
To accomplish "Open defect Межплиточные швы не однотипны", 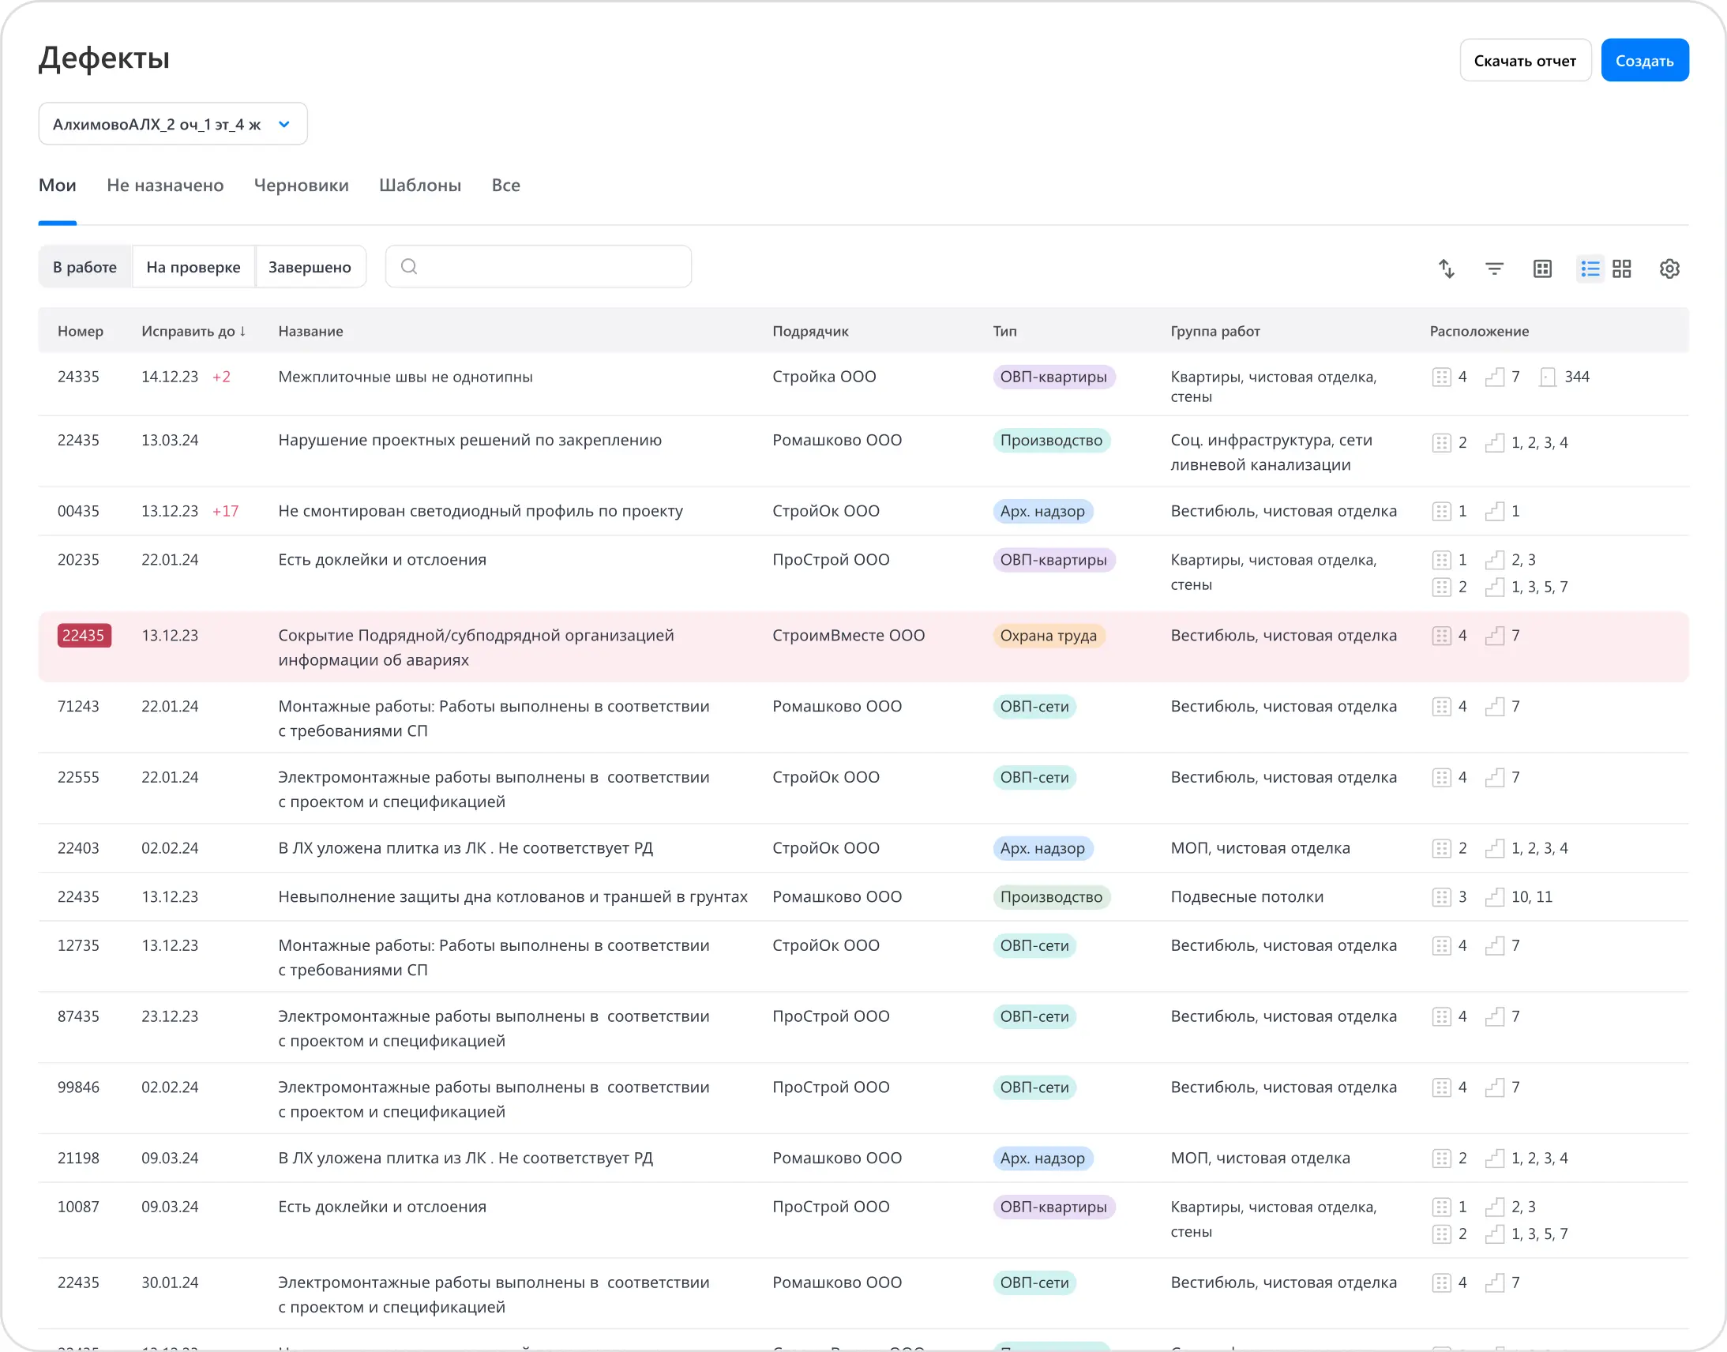I will tap(405, 377).
